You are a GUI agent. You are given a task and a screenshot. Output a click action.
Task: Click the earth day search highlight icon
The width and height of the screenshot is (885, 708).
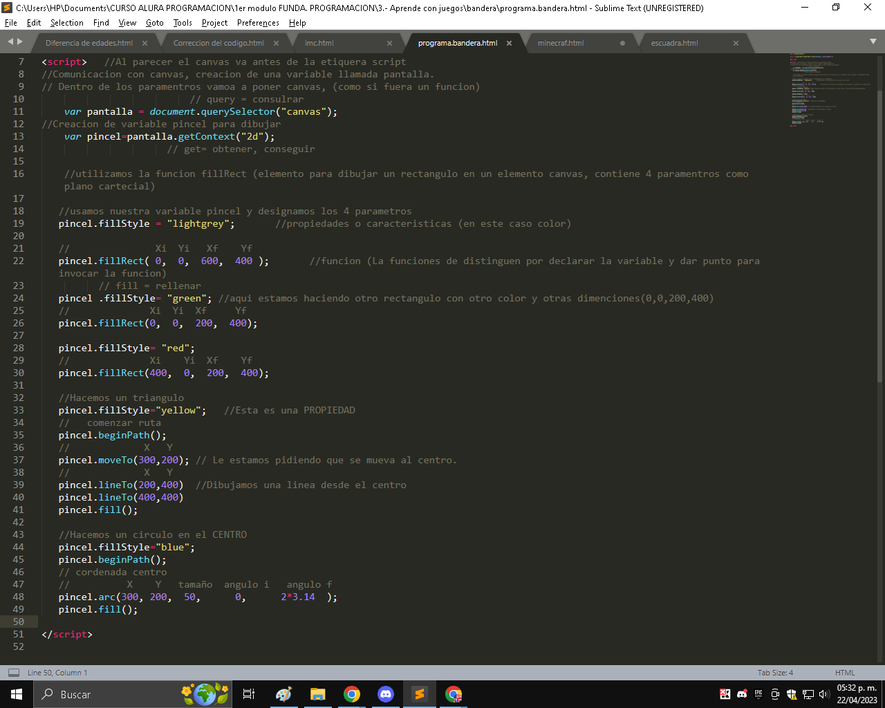pyautogui.click(x=205, y=693)
